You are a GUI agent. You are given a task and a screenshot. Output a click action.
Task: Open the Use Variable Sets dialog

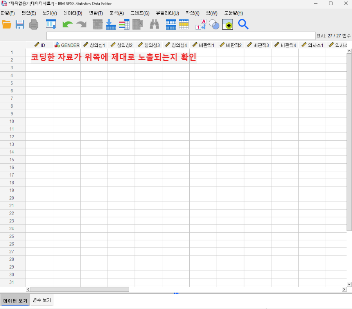(214, 24)
